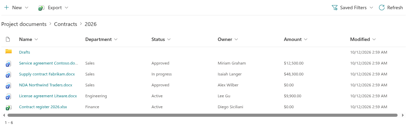Click the Name column header text
Viewport: 411px width, 127px height.
coord(26,40)
